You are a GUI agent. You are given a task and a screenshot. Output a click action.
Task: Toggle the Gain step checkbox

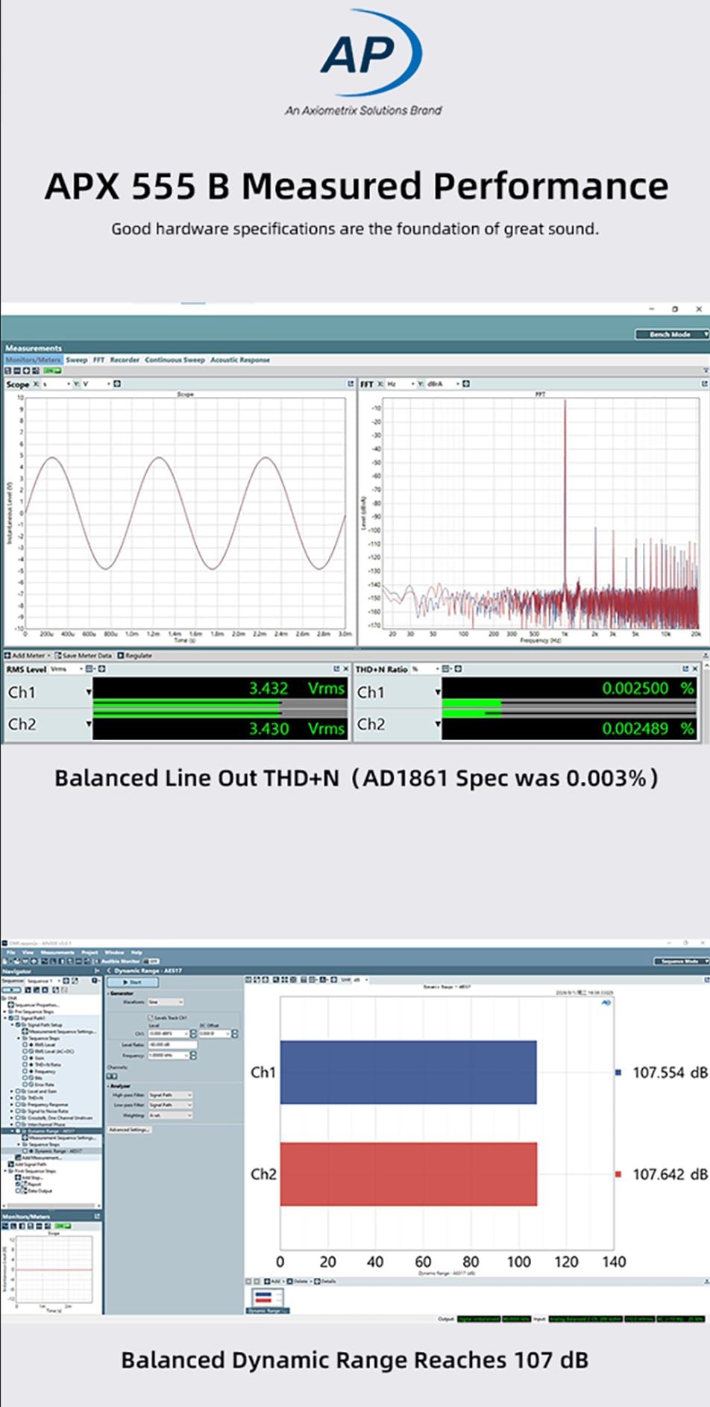(x=25, y=1058)
